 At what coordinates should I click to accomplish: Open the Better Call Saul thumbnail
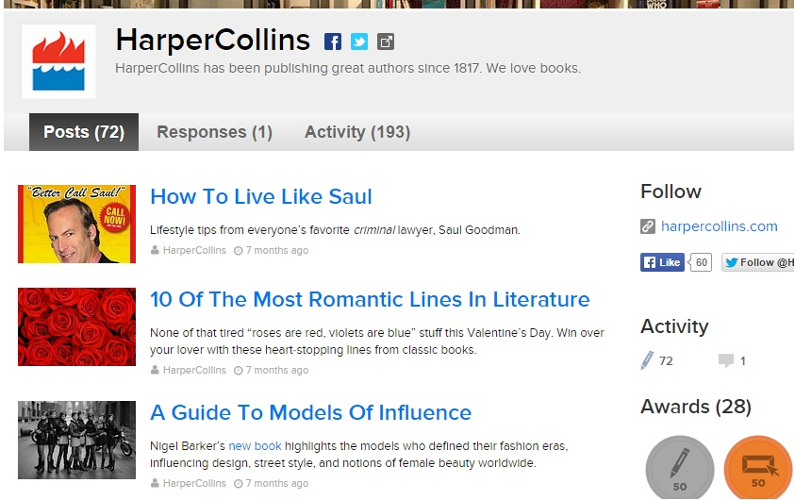(x=76, y=225)
